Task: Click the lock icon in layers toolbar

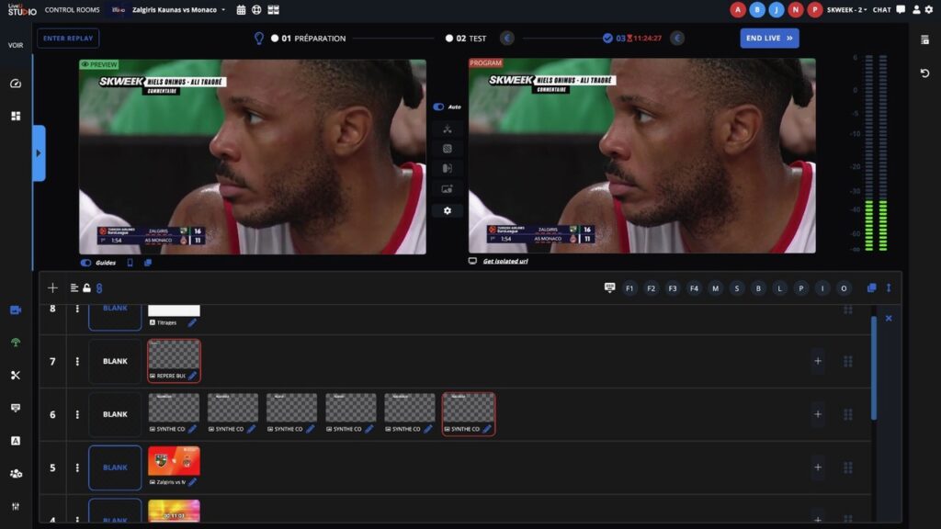Action: 86,287
